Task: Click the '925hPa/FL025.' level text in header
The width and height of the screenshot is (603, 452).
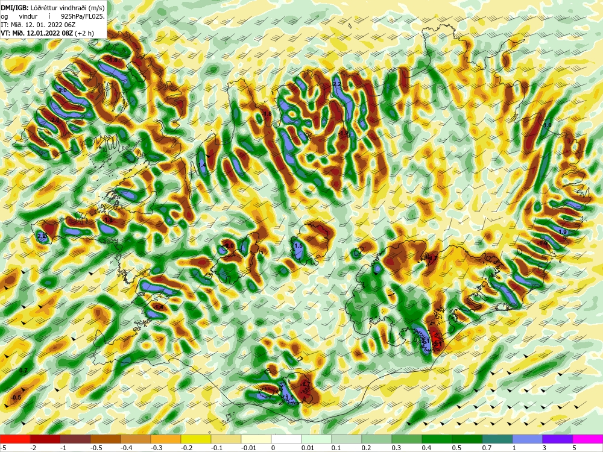Action: tap(83, 16)
